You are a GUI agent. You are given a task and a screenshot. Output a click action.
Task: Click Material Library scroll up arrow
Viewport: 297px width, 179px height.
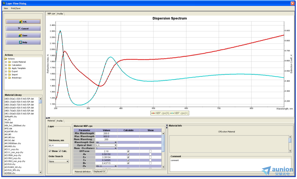tap(40, 99)
